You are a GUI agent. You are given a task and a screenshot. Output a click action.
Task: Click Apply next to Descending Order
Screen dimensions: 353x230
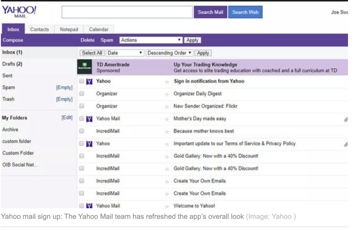(203, 53)
